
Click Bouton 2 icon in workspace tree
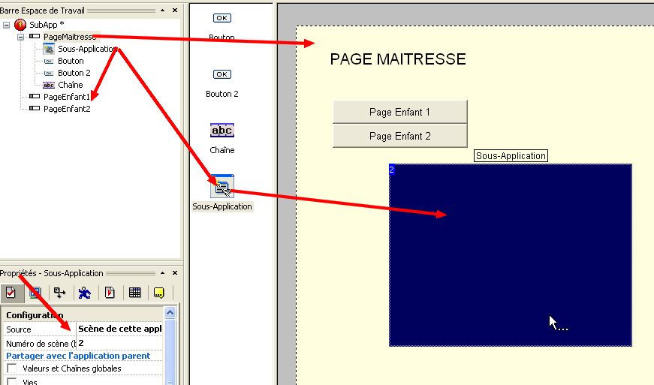click(x=49, y=74)
